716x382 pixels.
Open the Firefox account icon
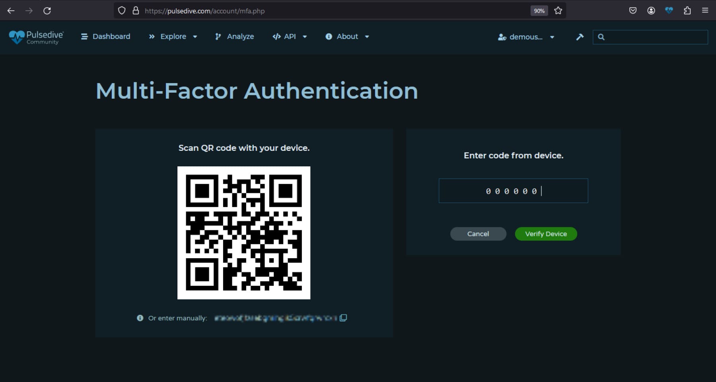coord(651,11)
